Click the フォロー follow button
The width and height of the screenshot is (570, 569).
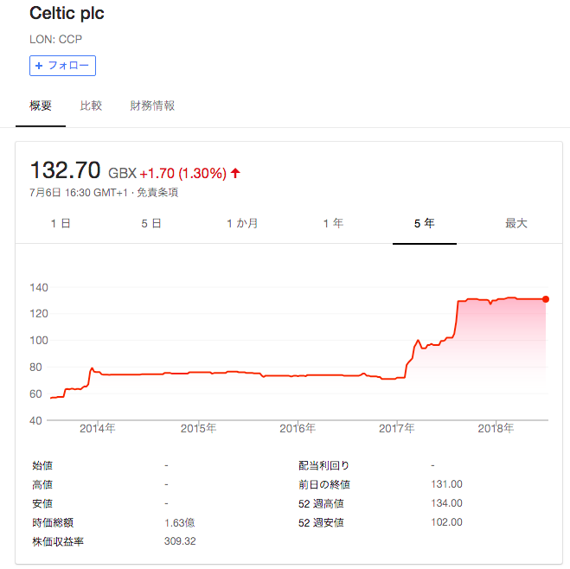pos(62,66)
